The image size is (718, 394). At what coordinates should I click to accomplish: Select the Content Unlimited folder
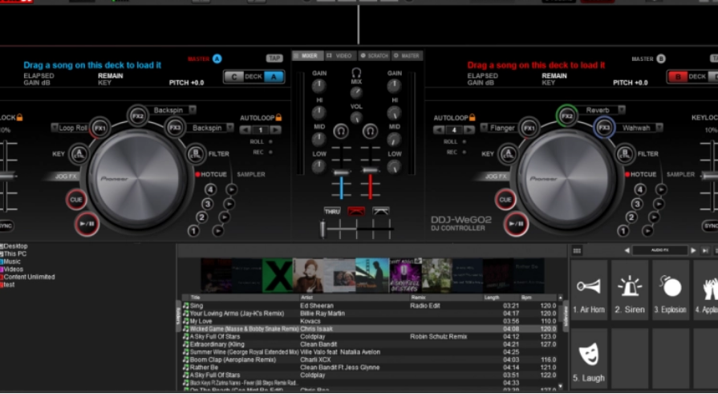tap(27, 277)
